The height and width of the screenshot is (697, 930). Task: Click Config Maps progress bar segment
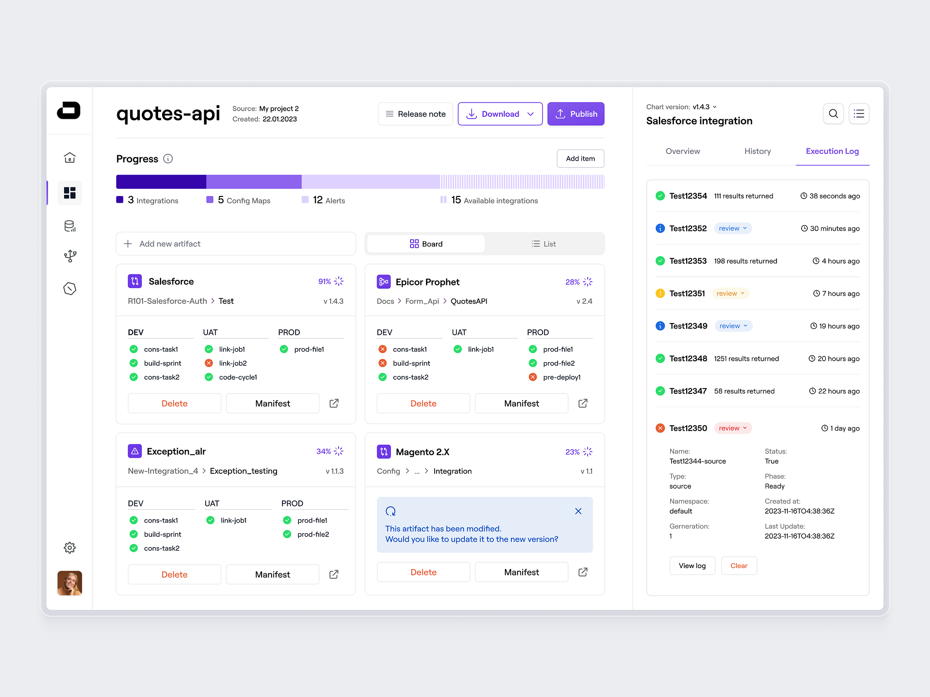254,182
